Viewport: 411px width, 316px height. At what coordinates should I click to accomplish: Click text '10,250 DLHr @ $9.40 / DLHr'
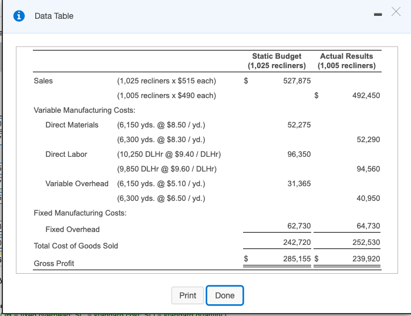tap(169, 154)
